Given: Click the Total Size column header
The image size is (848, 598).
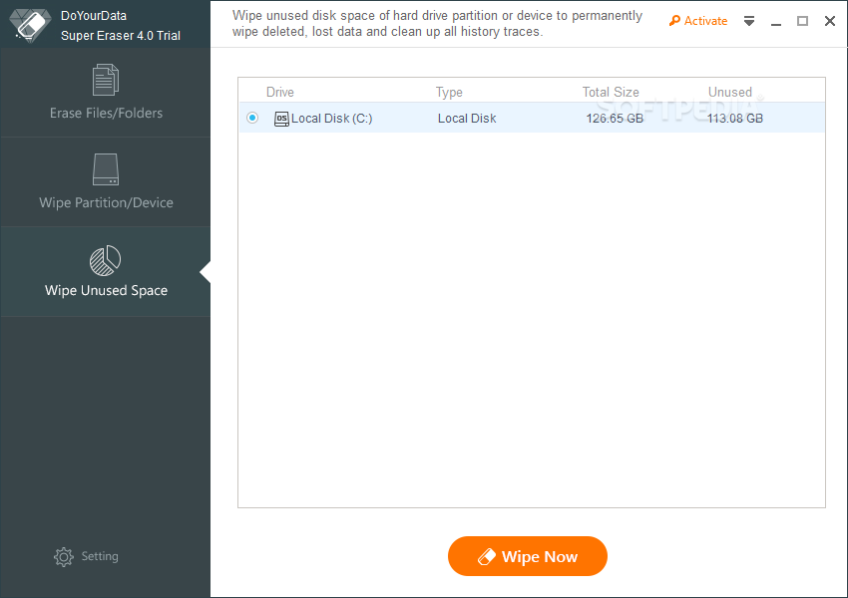Looking at the screenshot, I should click(x=611, y=92).
